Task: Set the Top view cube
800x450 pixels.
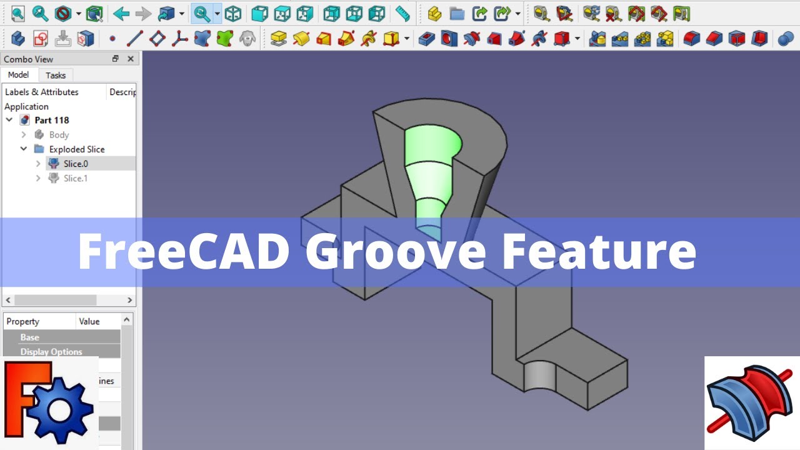Action: click(x=282, y=13)
